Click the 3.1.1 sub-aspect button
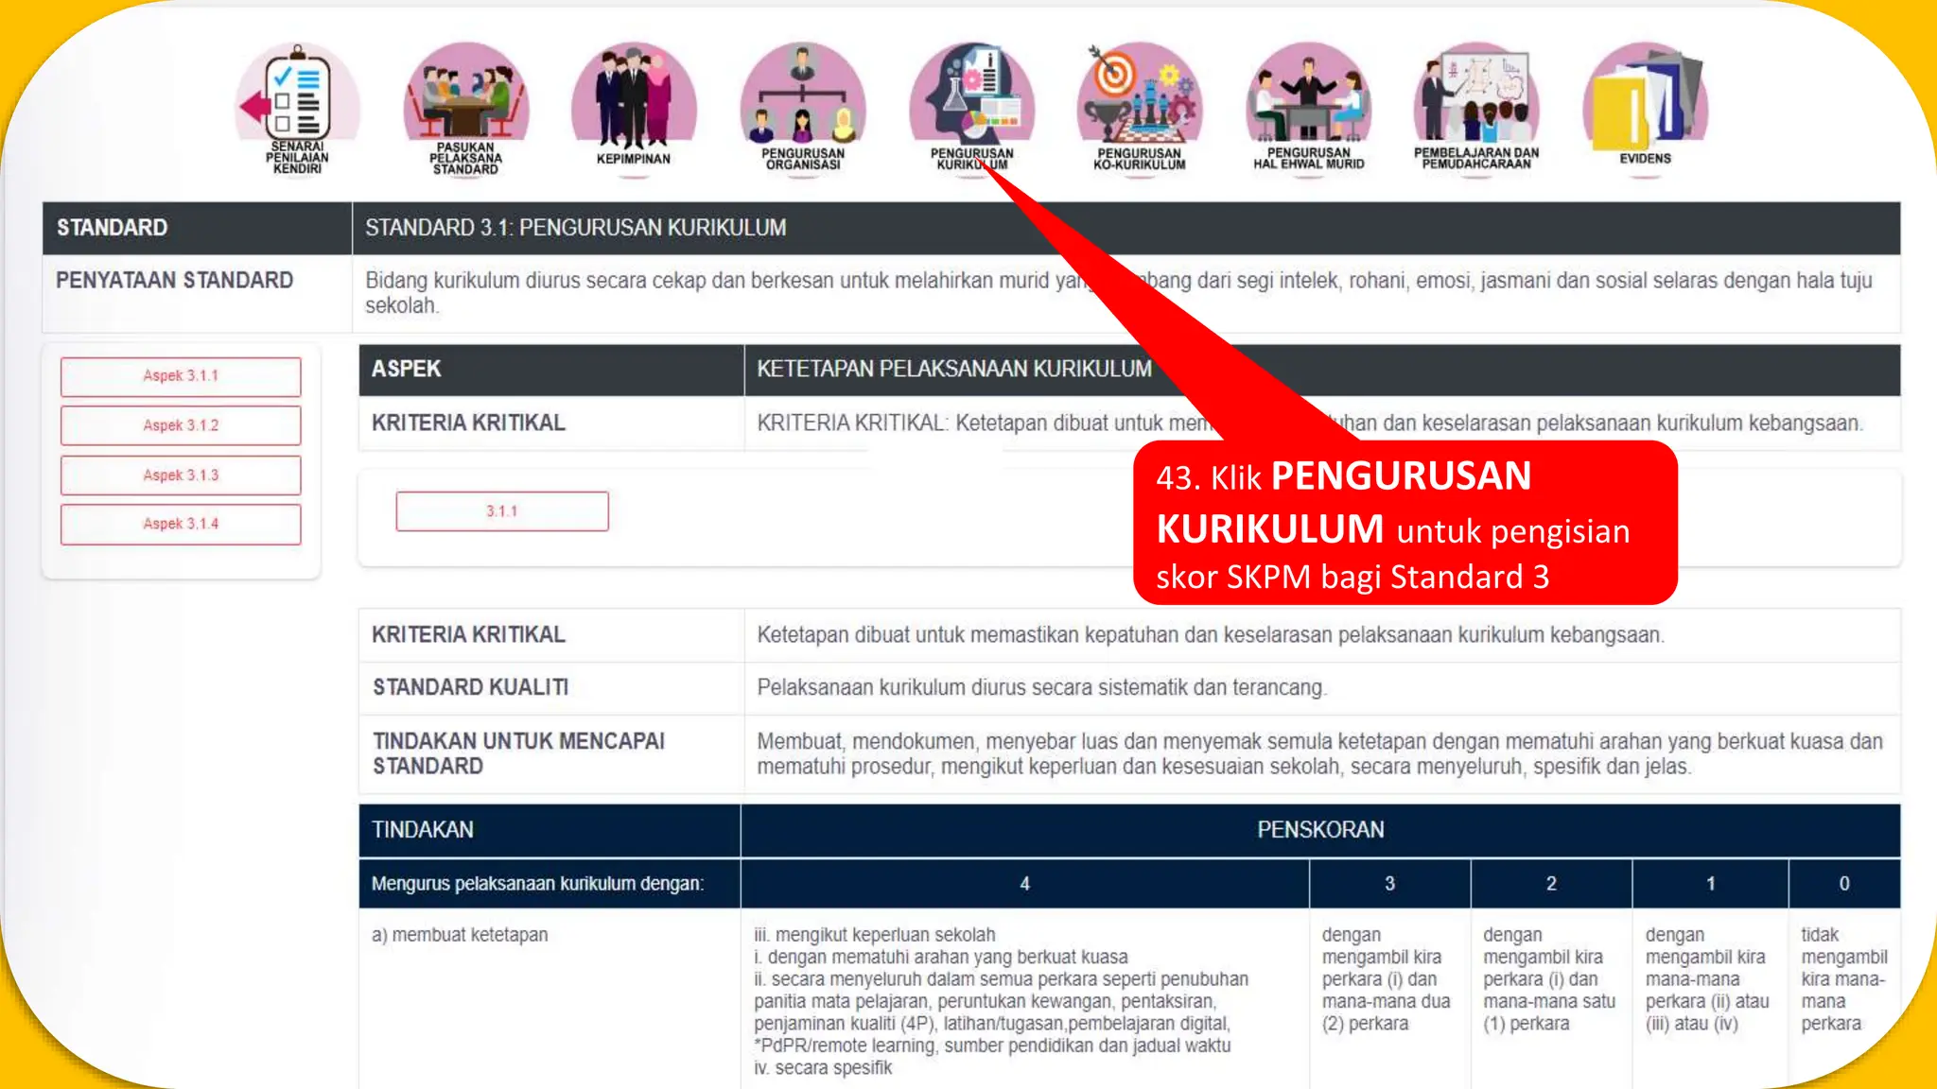The image size is (1937, 1089). coord(502,511)
